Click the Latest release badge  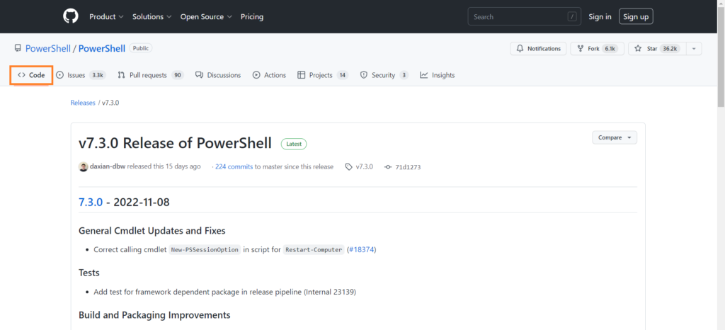[294, 144]
